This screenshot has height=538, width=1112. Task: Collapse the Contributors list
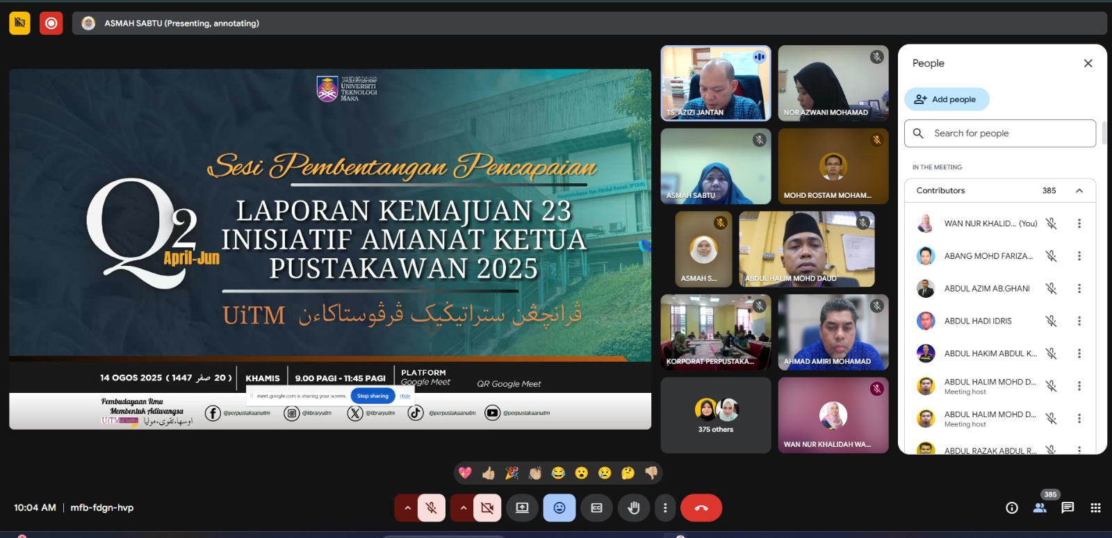tap(1079, 191)
